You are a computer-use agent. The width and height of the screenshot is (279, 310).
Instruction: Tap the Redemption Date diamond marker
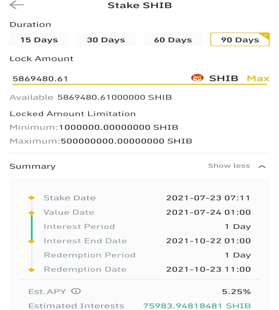coord(32,270)
